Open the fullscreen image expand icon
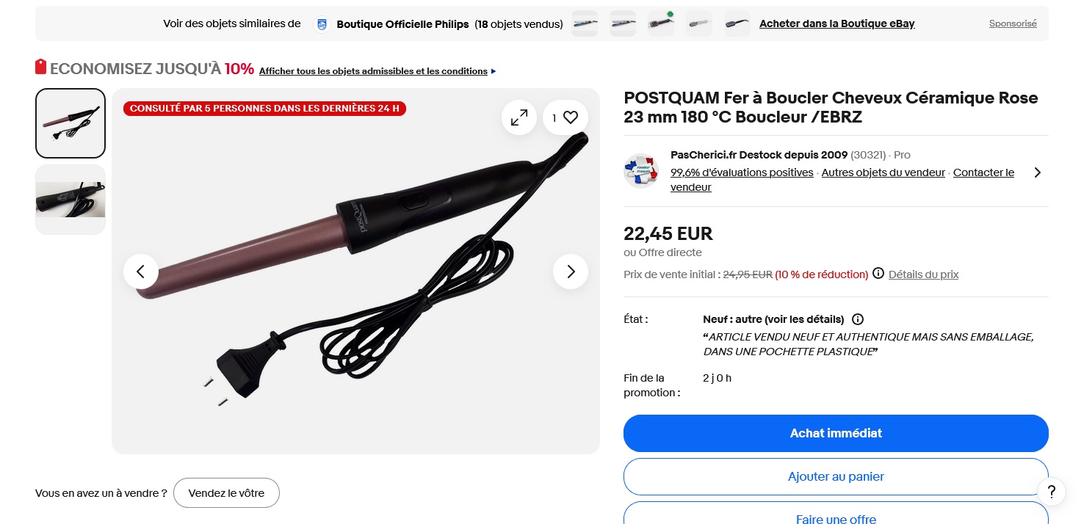Image resolution: width=1084 pixels, height=524 pixels. [x=519, y=117]
